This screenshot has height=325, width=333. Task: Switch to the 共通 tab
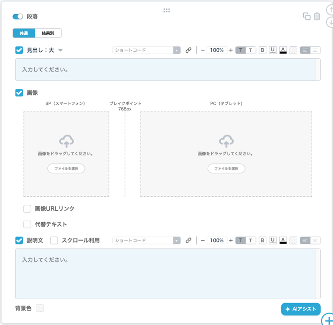[24, 33]
